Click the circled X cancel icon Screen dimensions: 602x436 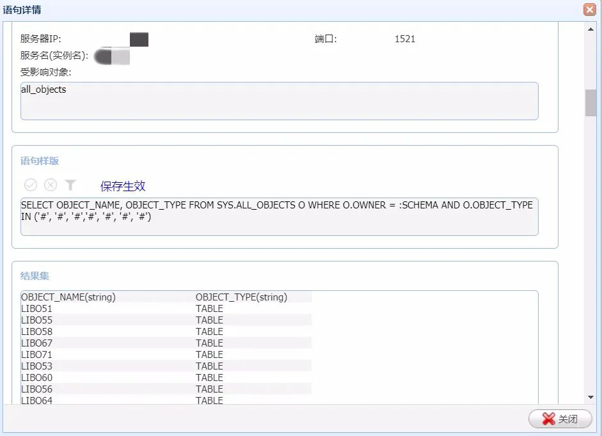[51, 185]
